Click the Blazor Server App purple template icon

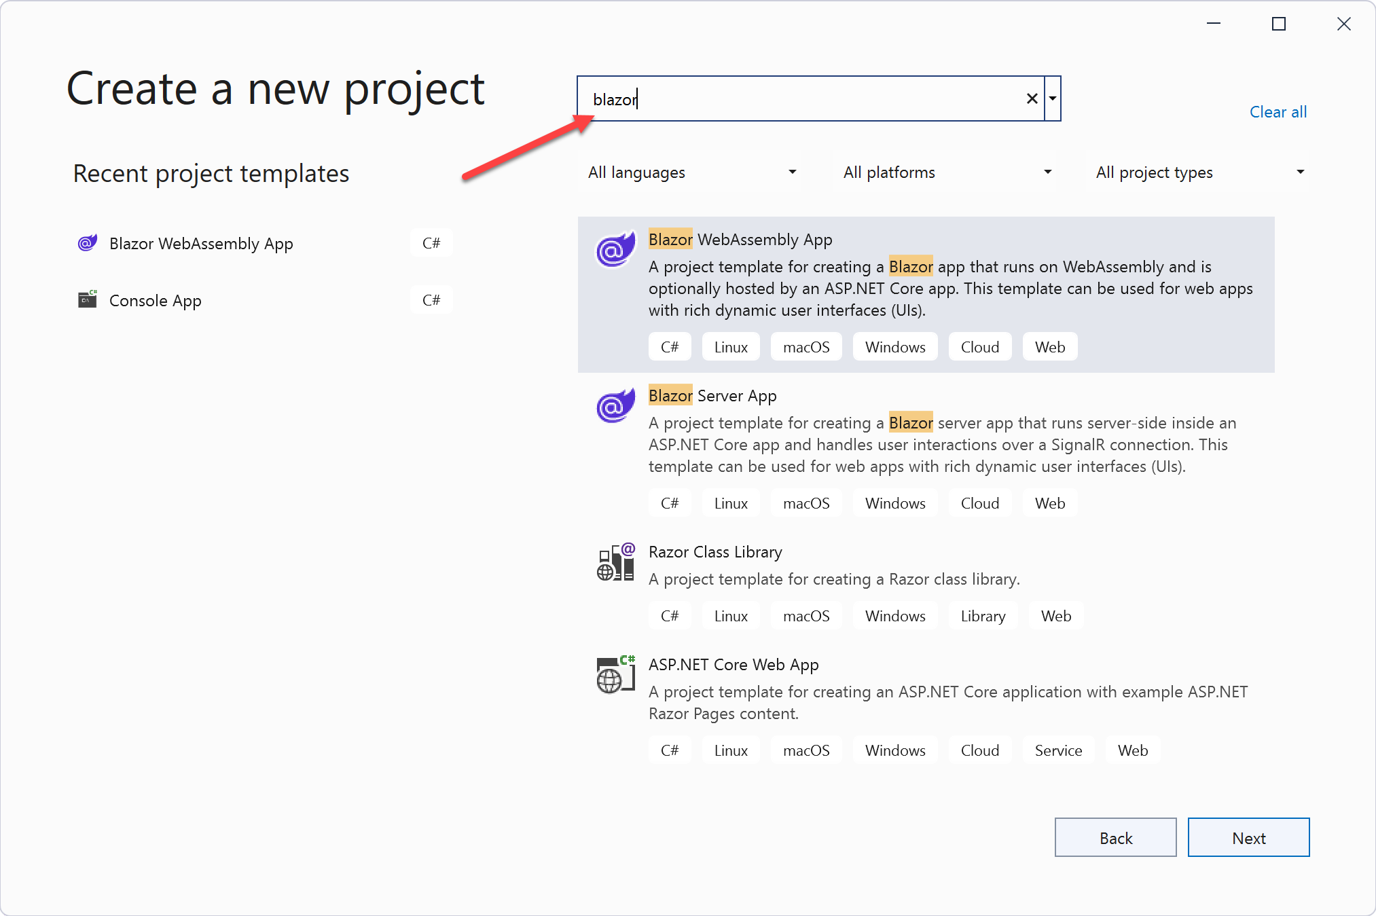click(615, 406)
